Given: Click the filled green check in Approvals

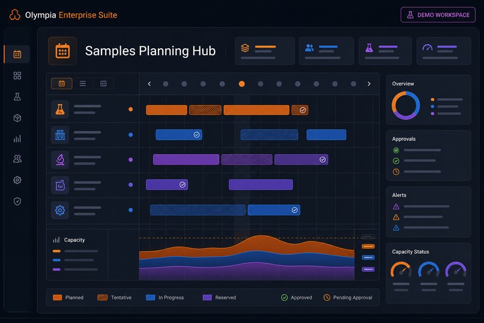Looking at the screenshot, I should pyautogui.click(x=396, y=150).
